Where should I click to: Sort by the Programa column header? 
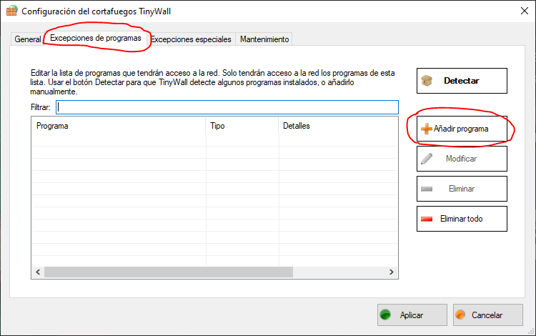point(119,126)
